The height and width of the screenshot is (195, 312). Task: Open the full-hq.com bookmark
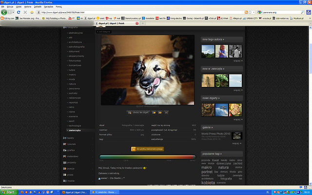coord(8,19)
